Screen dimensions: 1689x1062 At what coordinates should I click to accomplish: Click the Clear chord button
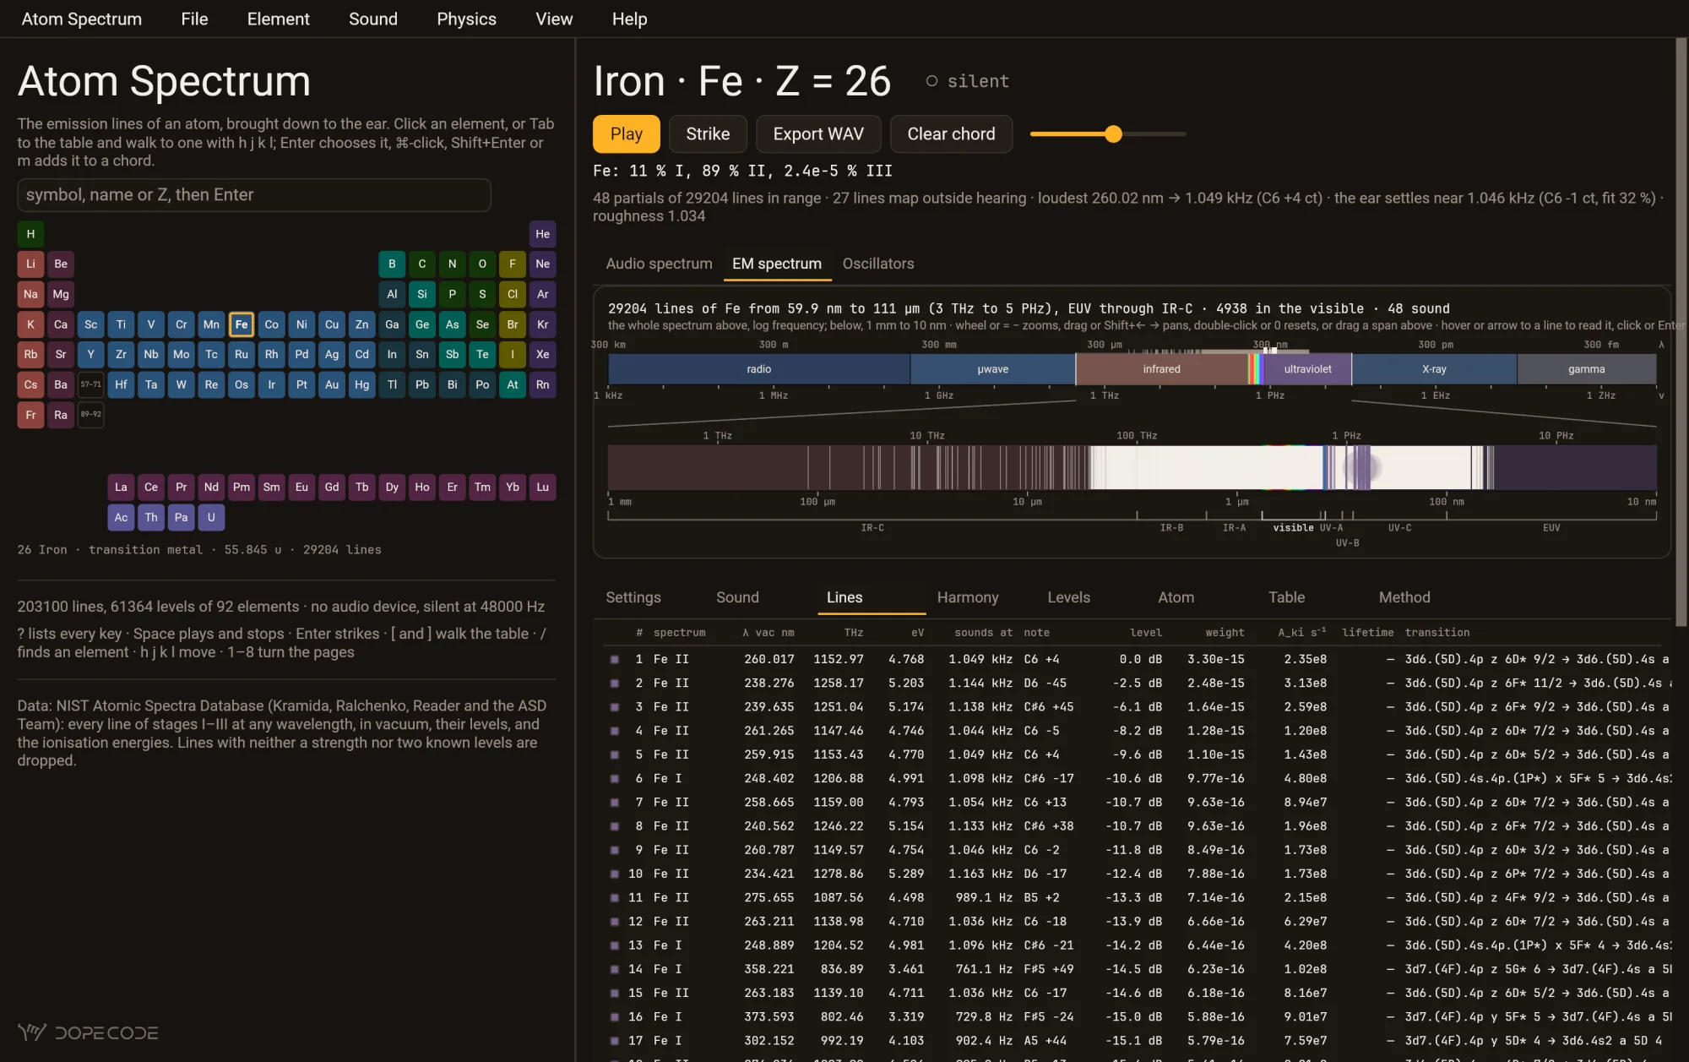pos(951,133)
